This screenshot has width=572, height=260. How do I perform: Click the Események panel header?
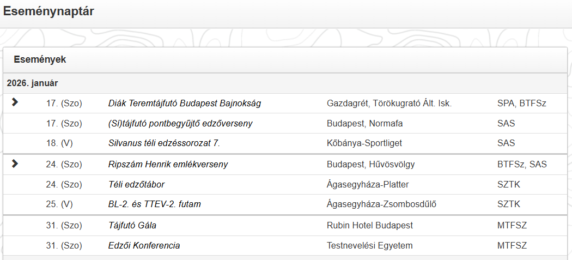click(40, 59)
